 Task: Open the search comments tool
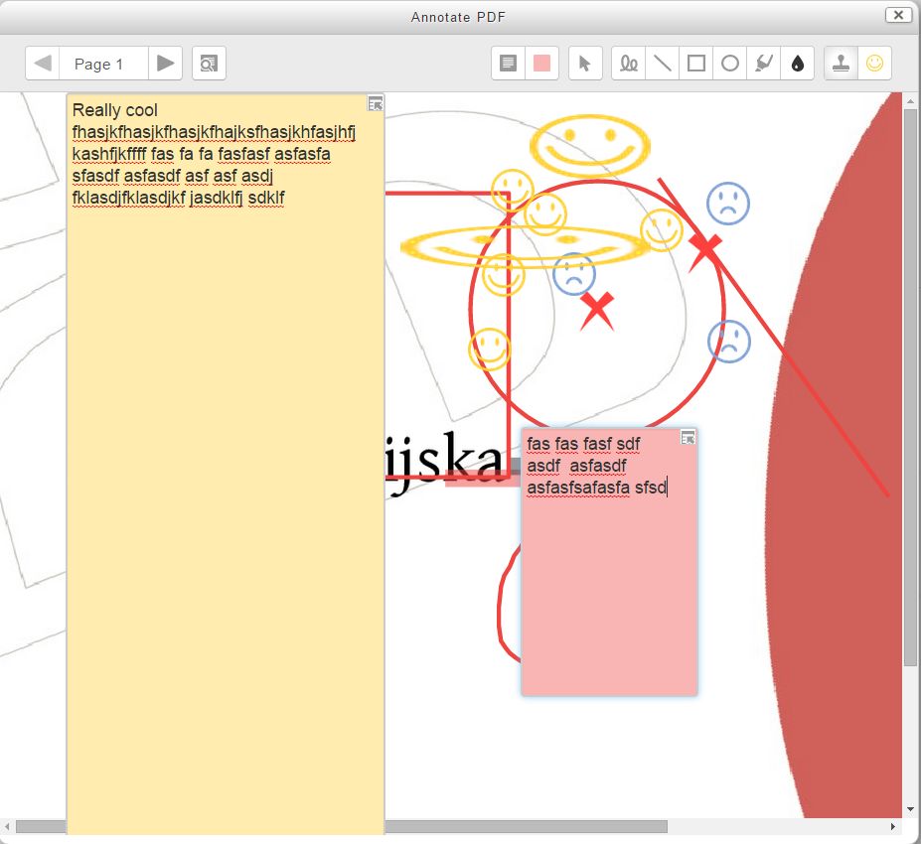[x=209, y=64]
